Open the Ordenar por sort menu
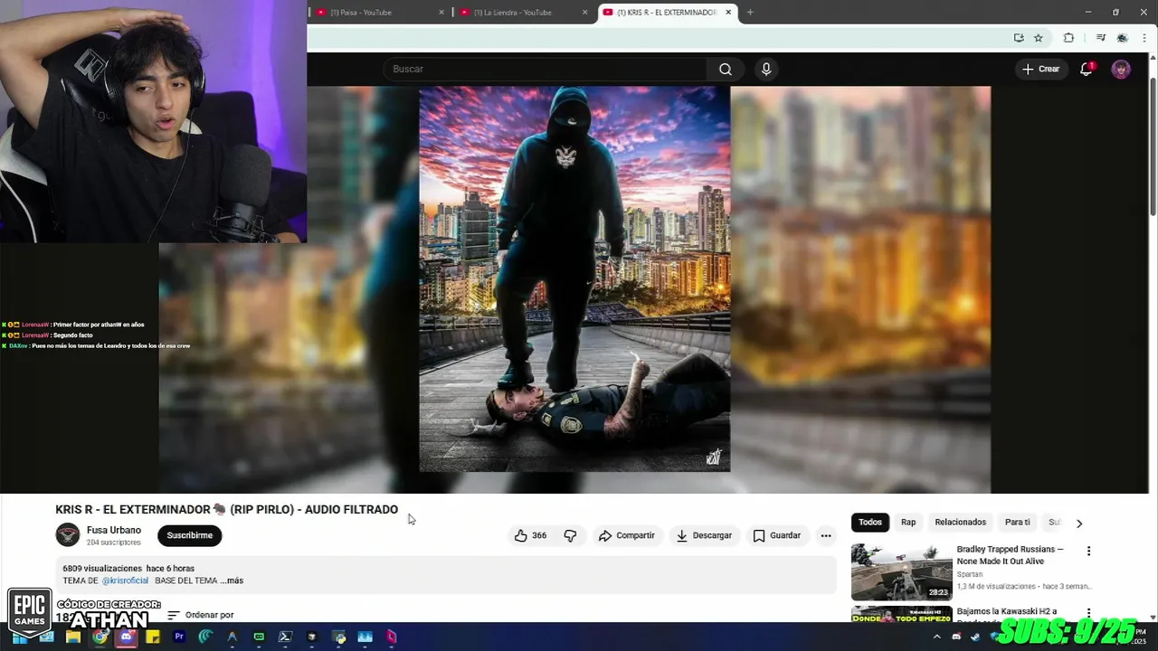This screenshot has width=1158, height=651. 201,615
